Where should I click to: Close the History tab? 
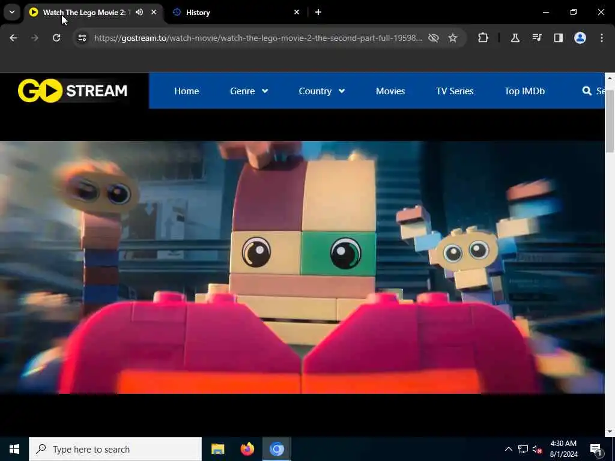297,12
